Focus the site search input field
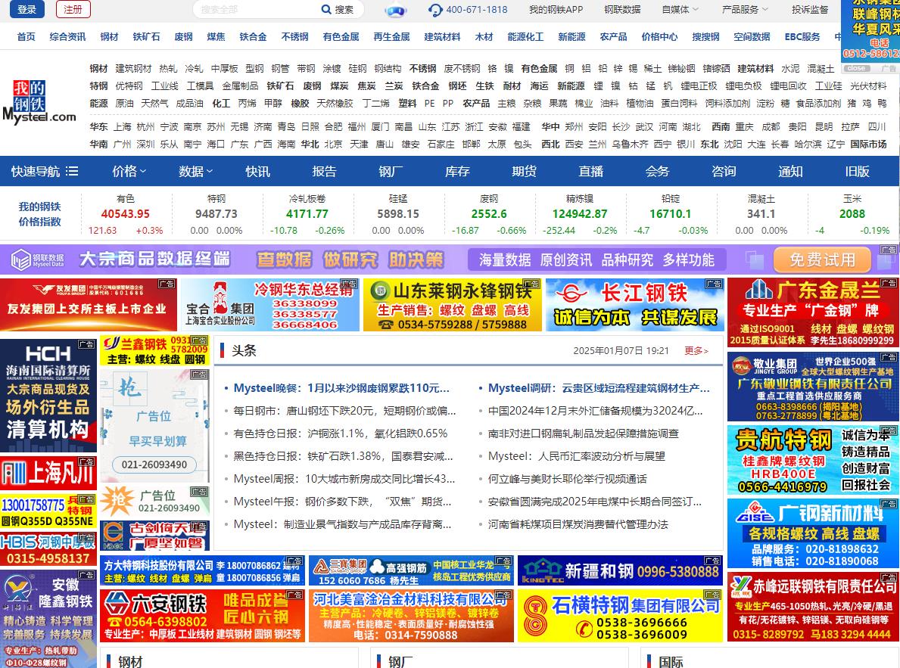Screen dimensions: 900x668 click(x=255, y=9)
